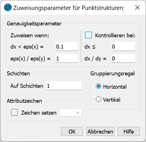Screen dimensions: 146x142
Task: Select the Vertikal grouping rule
Action: 99,99
